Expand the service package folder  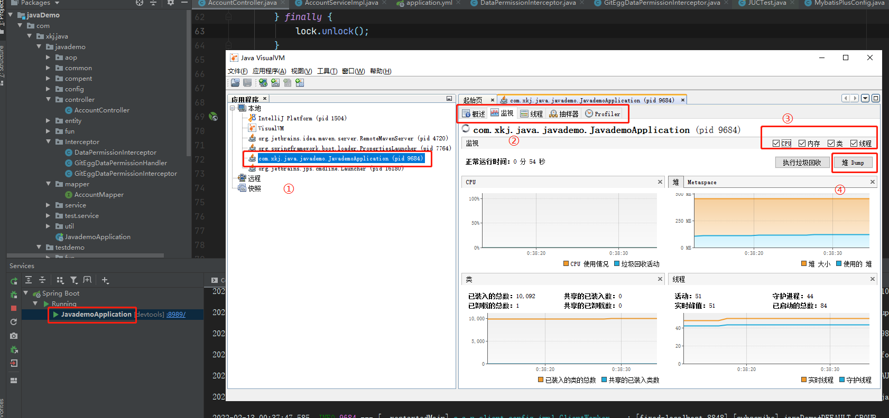point(48,205)
